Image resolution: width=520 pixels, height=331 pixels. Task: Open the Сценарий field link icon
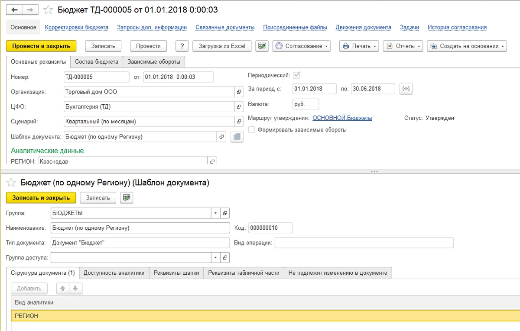point(239,122)
